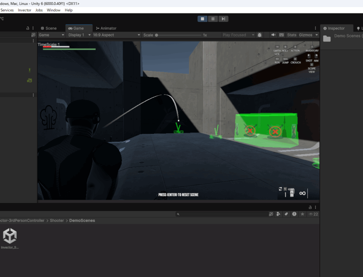Open search in Project window icon
This screenshot has width=363, height=277.
pyautogui.click(x=271, y=214)
